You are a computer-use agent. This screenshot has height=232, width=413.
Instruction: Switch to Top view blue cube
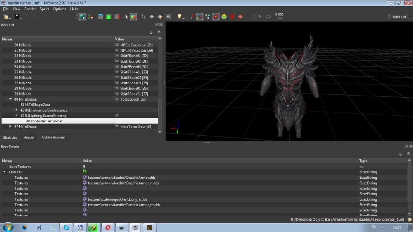(100, 17)
